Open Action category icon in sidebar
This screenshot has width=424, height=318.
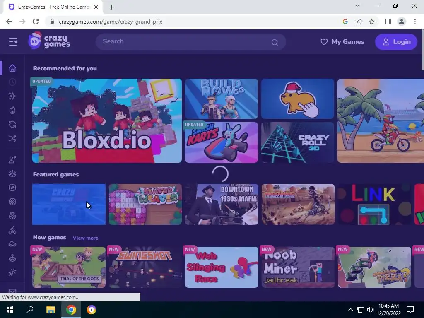click(12, 173)
